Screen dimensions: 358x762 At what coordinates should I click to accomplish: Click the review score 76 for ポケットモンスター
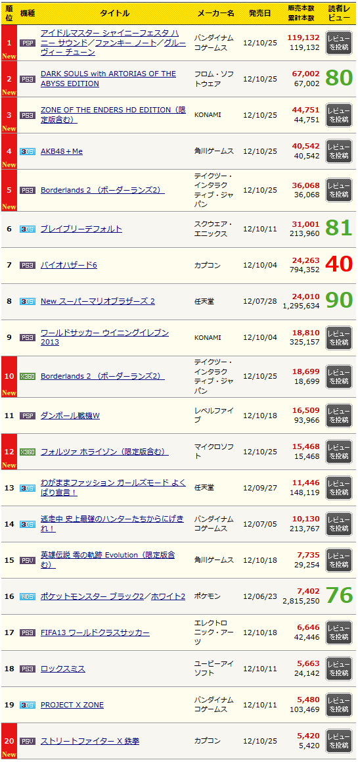pos(338,596)
